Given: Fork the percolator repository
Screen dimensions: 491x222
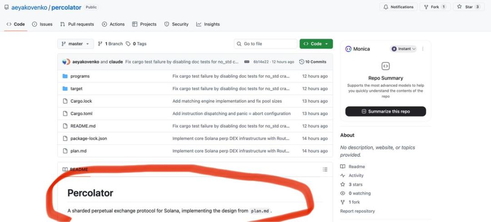Looking at the screenshot, I should click(x=435, y=7).
